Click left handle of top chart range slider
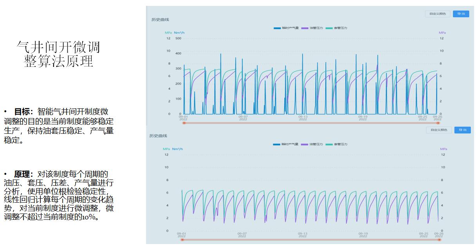This screenshot has height=246, width=476. click(184, 123)
